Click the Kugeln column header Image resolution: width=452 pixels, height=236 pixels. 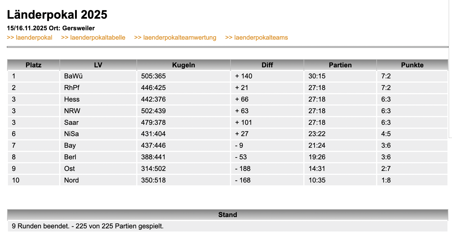point(184,65)
